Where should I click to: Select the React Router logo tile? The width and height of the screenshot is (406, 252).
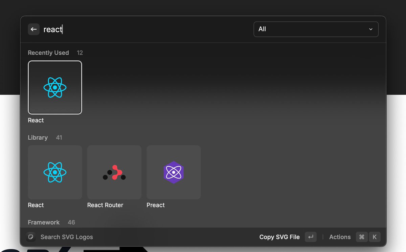pos(114,172)
